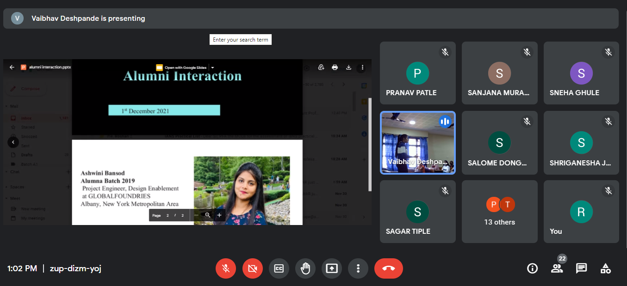627x286 pixels.
Task: Open the Present now share screen option
Action: tap(332, 268)
